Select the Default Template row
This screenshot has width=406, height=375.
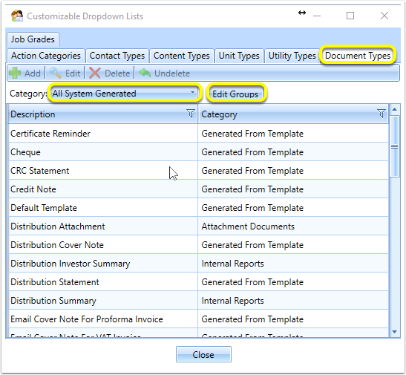coord(198,208)
